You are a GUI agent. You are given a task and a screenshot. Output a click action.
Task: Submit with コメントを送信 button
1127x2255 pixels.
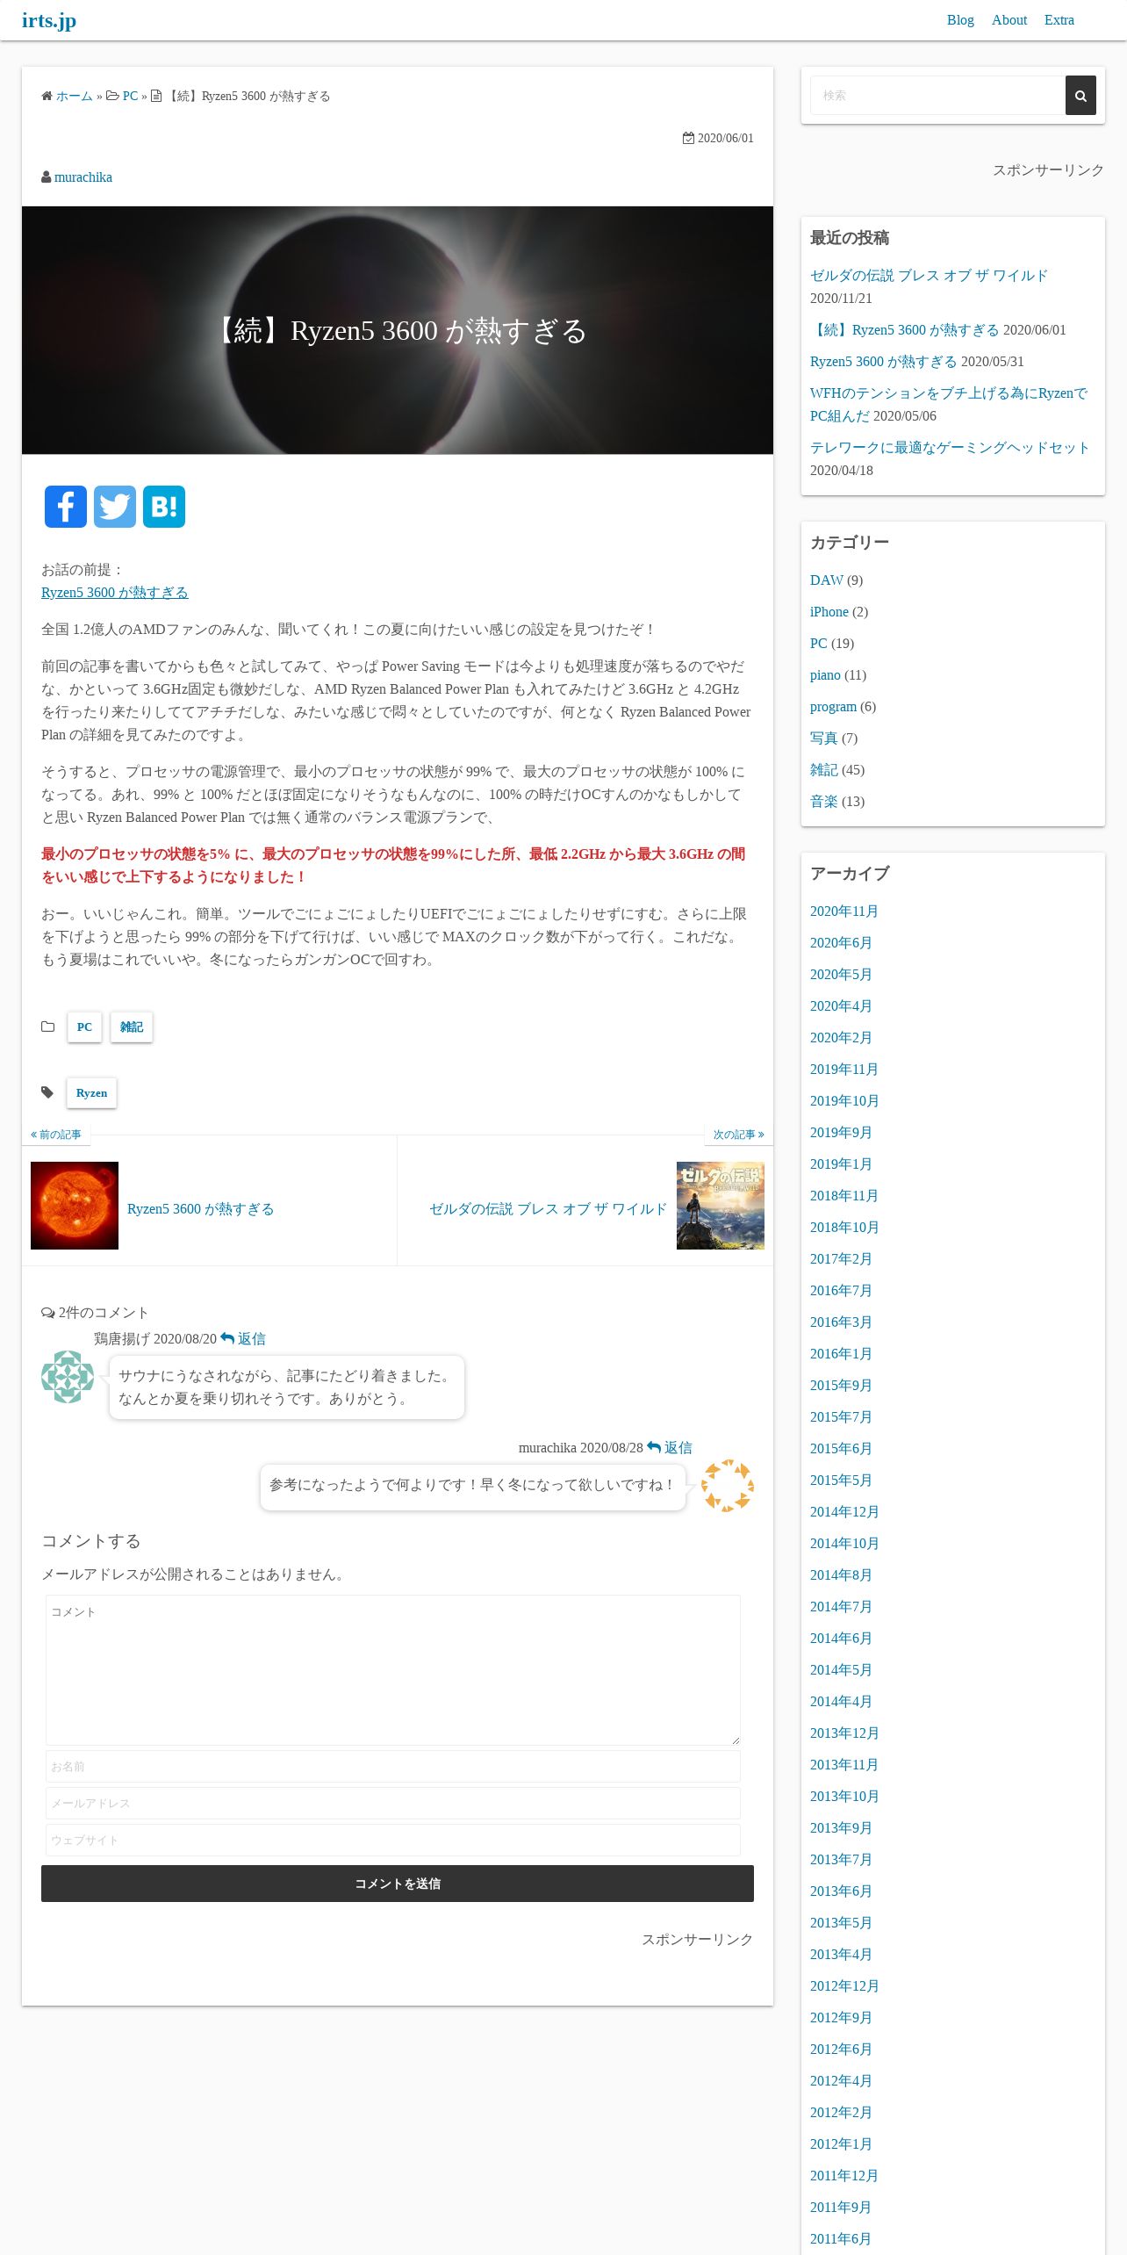398,1884
